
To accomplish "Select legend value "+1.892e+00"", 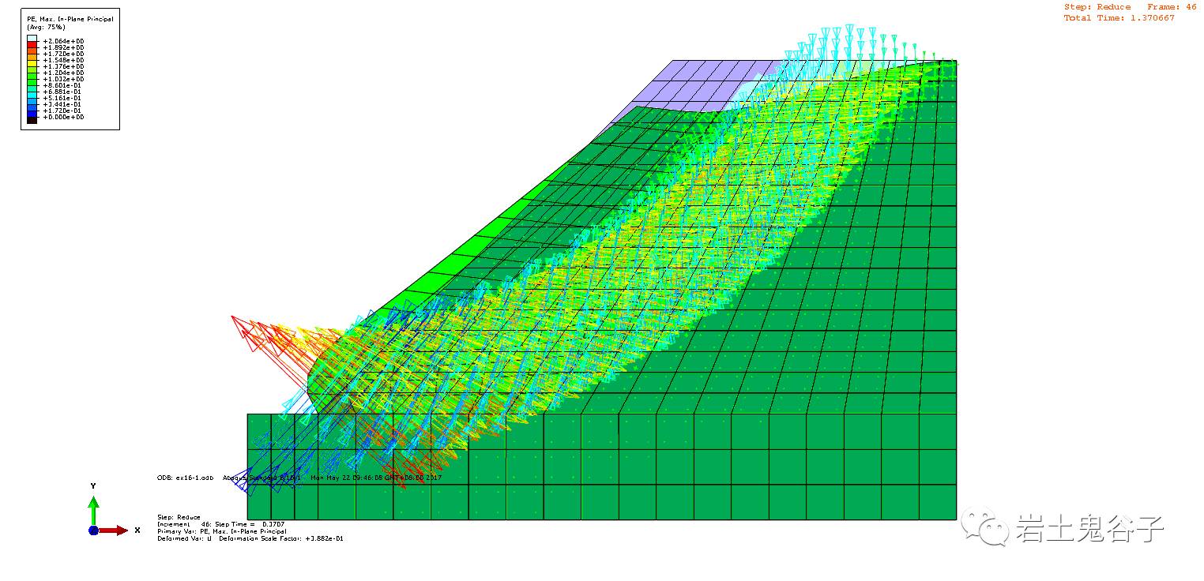I will coord(63,47).
